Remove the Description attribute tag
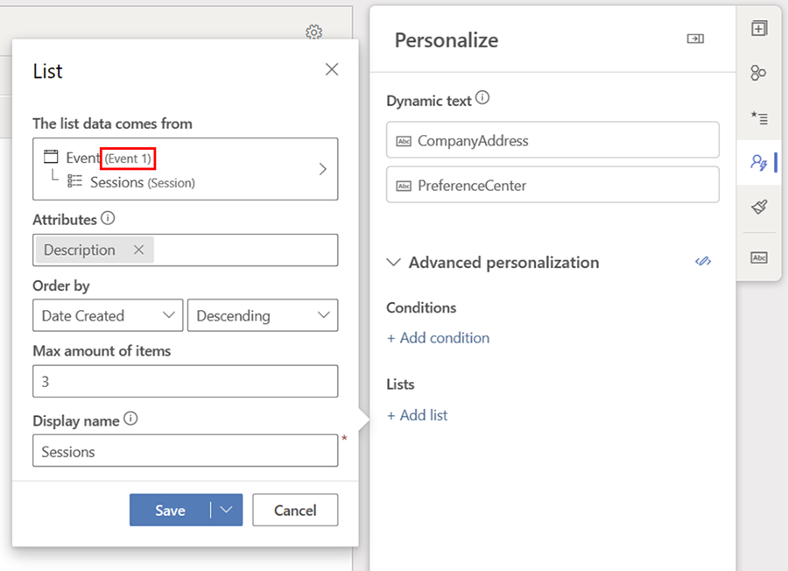788x571 pixels. tap(138, 250)
